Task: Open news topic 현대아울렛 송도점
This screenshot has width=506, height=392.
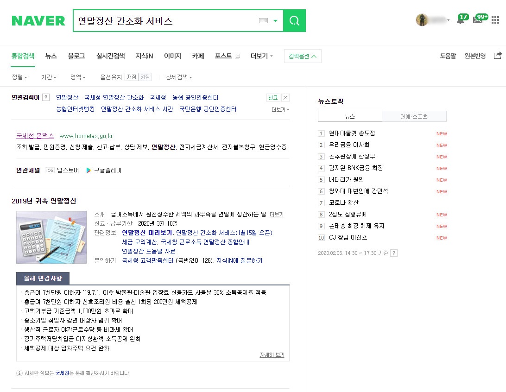Action: tap(352, 133)
